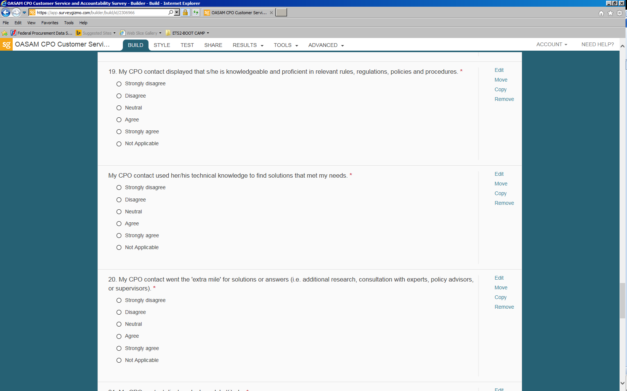This screenshot has height=391, width=627.
Task: Select Not Applicable for question 19
Action: click(x=119, y=144)
